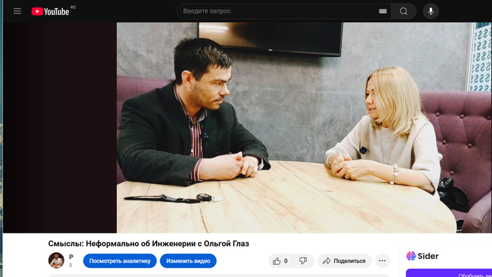The height and width of the screenshot is (277, 492).
Task: Open the channel avatar picture
Action: 56,260
